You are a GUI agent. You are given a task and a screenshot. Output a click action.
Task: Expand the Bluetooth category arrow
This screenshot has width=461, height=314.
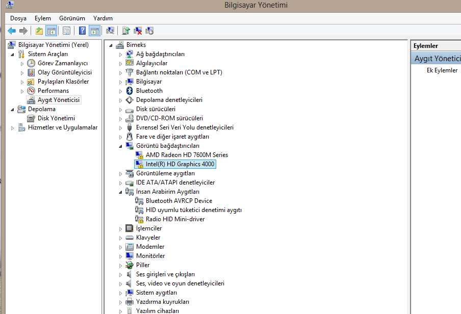pyautogui.click(x=120, y=91)
